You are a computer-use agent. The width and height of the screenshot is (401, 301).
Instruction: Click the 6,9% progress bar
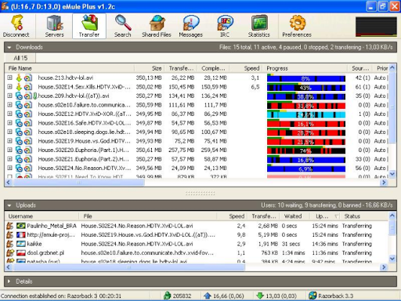[306, 168]
